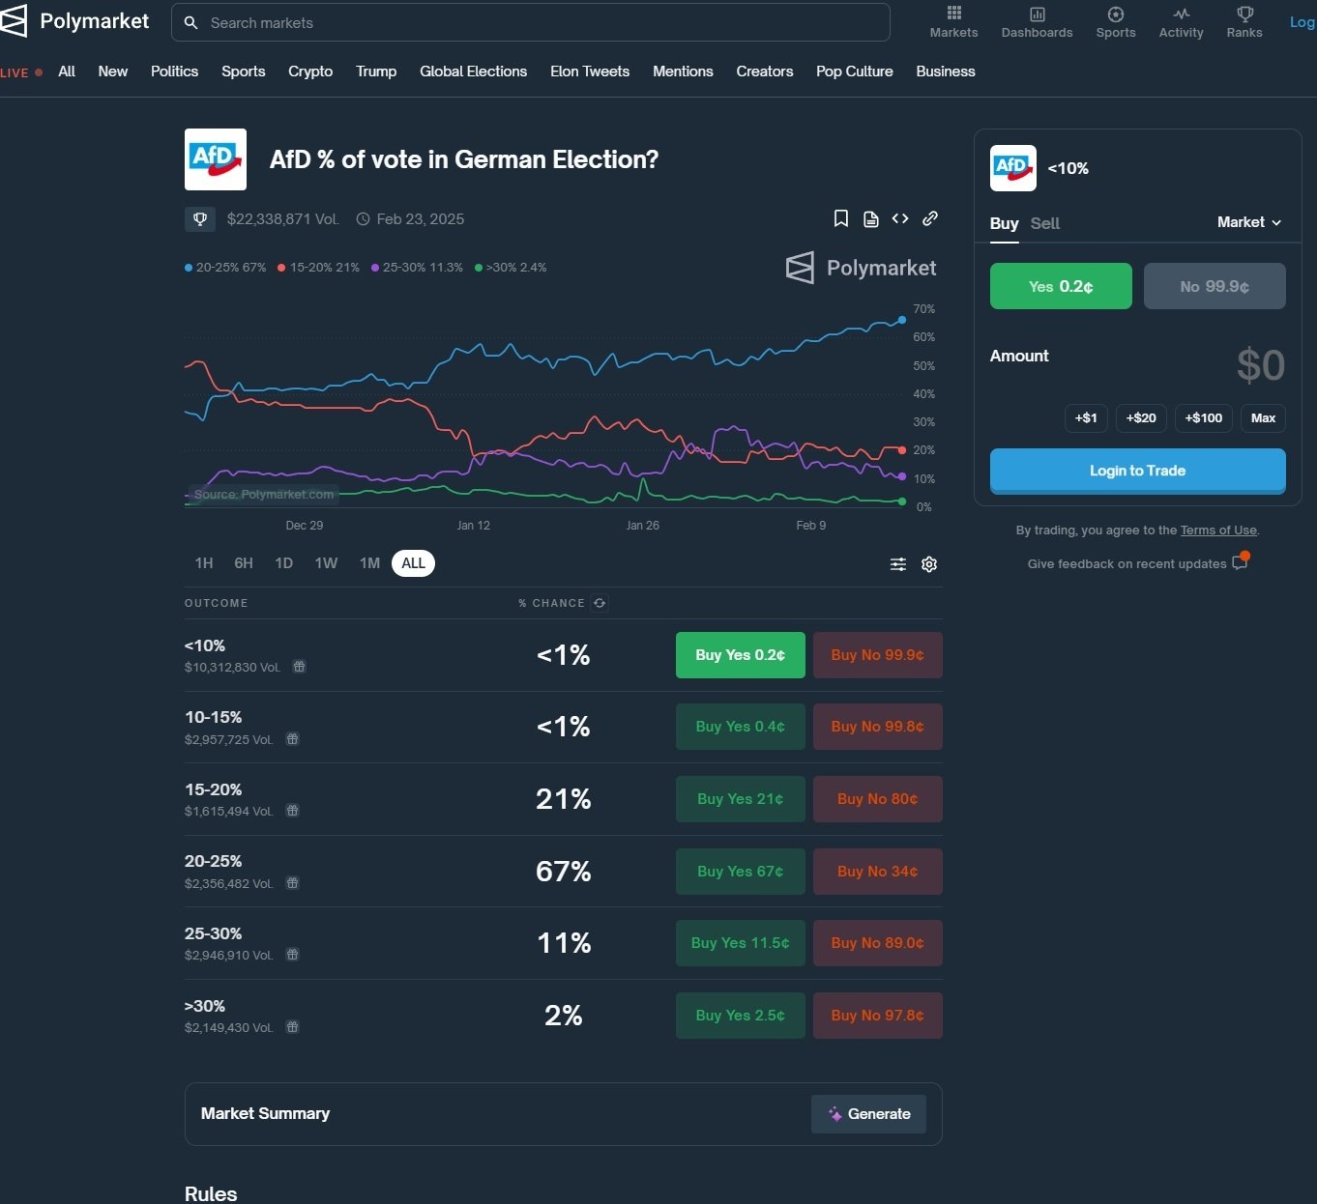Screen dimensions: 1317x1204
Task: Select the 6H chart range
Action: (244, 563)
